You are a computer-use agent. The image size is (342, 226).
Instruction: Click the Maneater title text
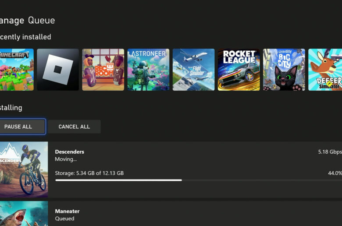tap(67, 211)
